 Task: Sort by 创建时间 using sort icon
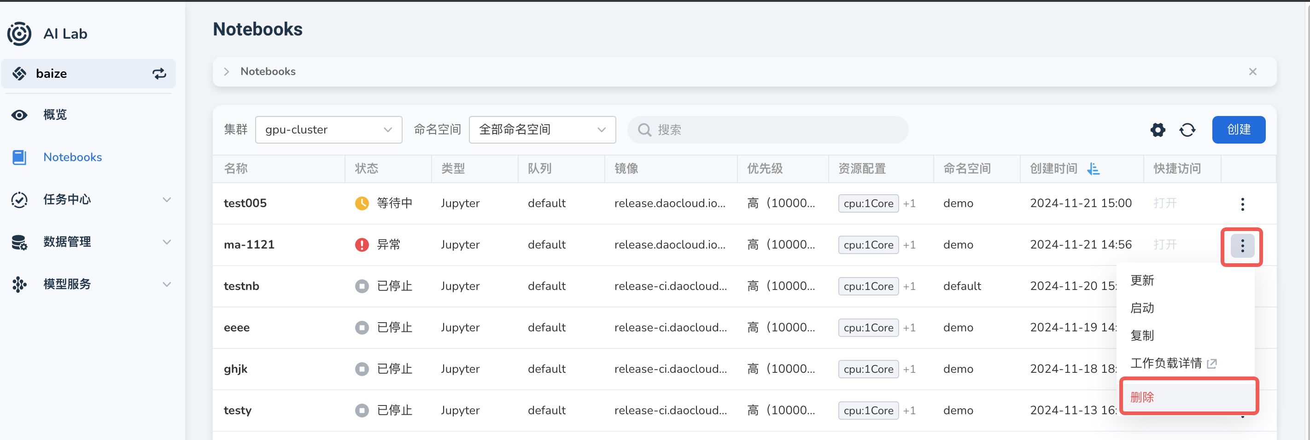click(1093, 169)
